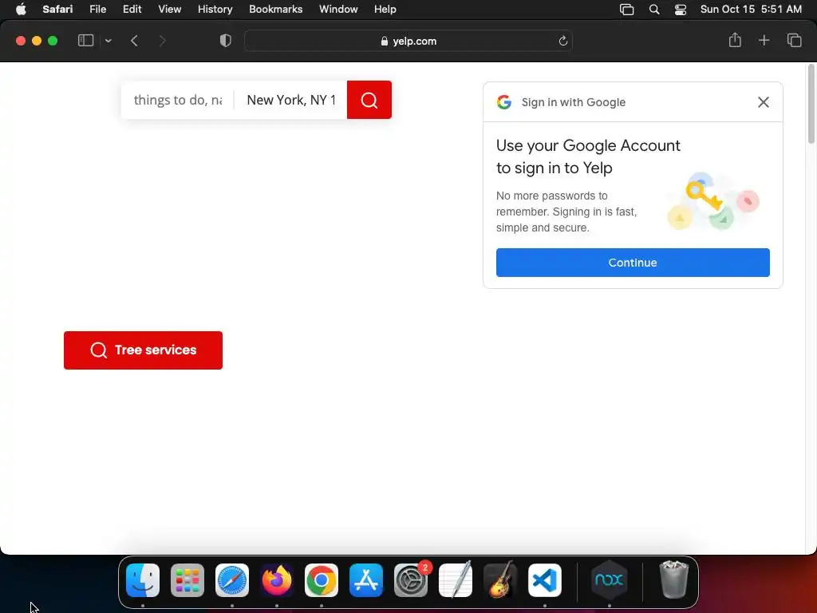Edit the New York, NY location field
This screenshot has width=817, height=613.
(290, 100)
